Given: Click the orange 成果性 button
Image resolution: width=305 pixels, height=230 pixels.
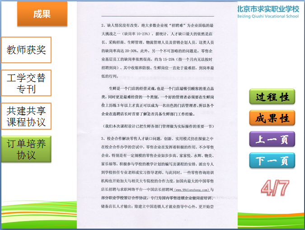Looking at the screenshot, I should (272, 118).
